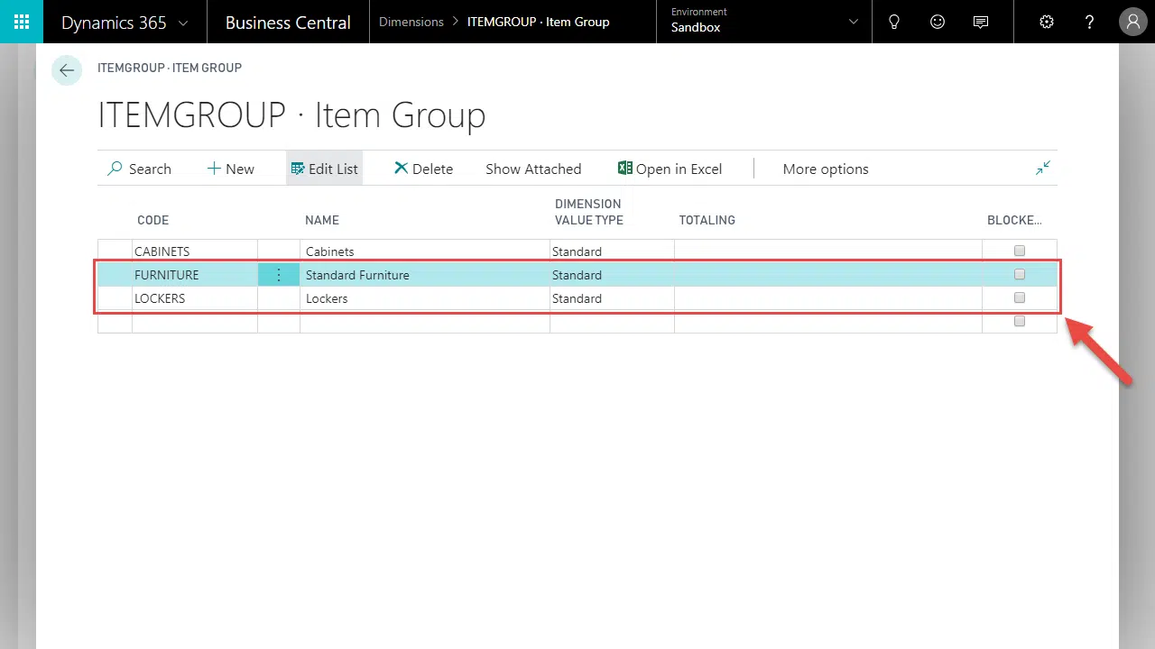
Task: Navigate to Dimensions breadcrumb link
Action: point(411,22)
